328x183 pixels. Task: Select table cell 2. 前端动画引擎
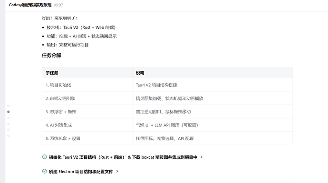click(87, 98)
